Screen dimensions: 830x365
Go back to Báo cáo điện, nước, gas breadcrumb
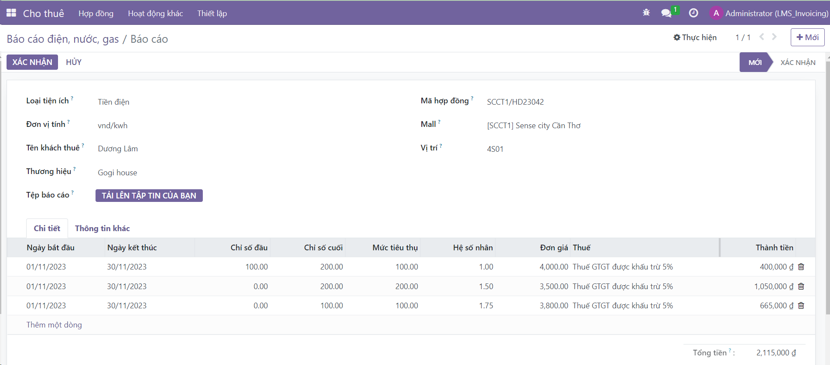click(x=63, y=39)
